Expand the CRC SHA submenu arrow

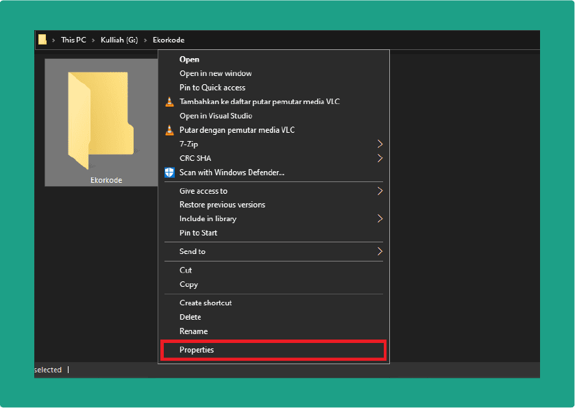click(380, 158)
